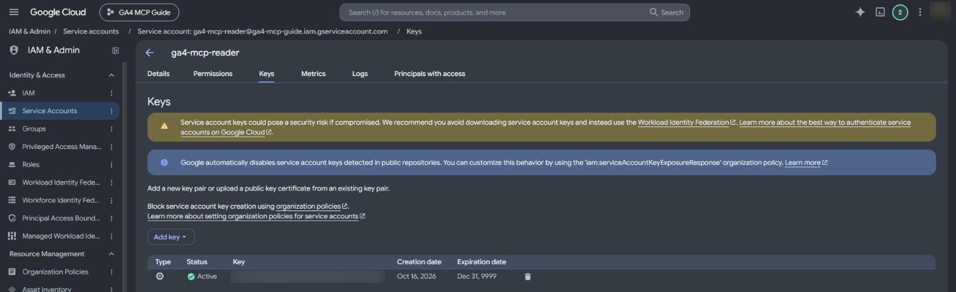
Task: Open IAM in the sidebar
Action: 28,93
